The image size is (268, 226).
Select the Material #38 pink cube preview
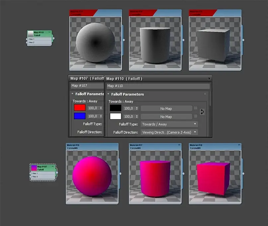(215, 176)
